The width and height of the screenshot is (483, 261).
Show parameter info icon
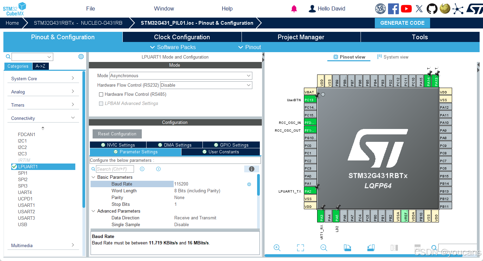pos(252,169)
